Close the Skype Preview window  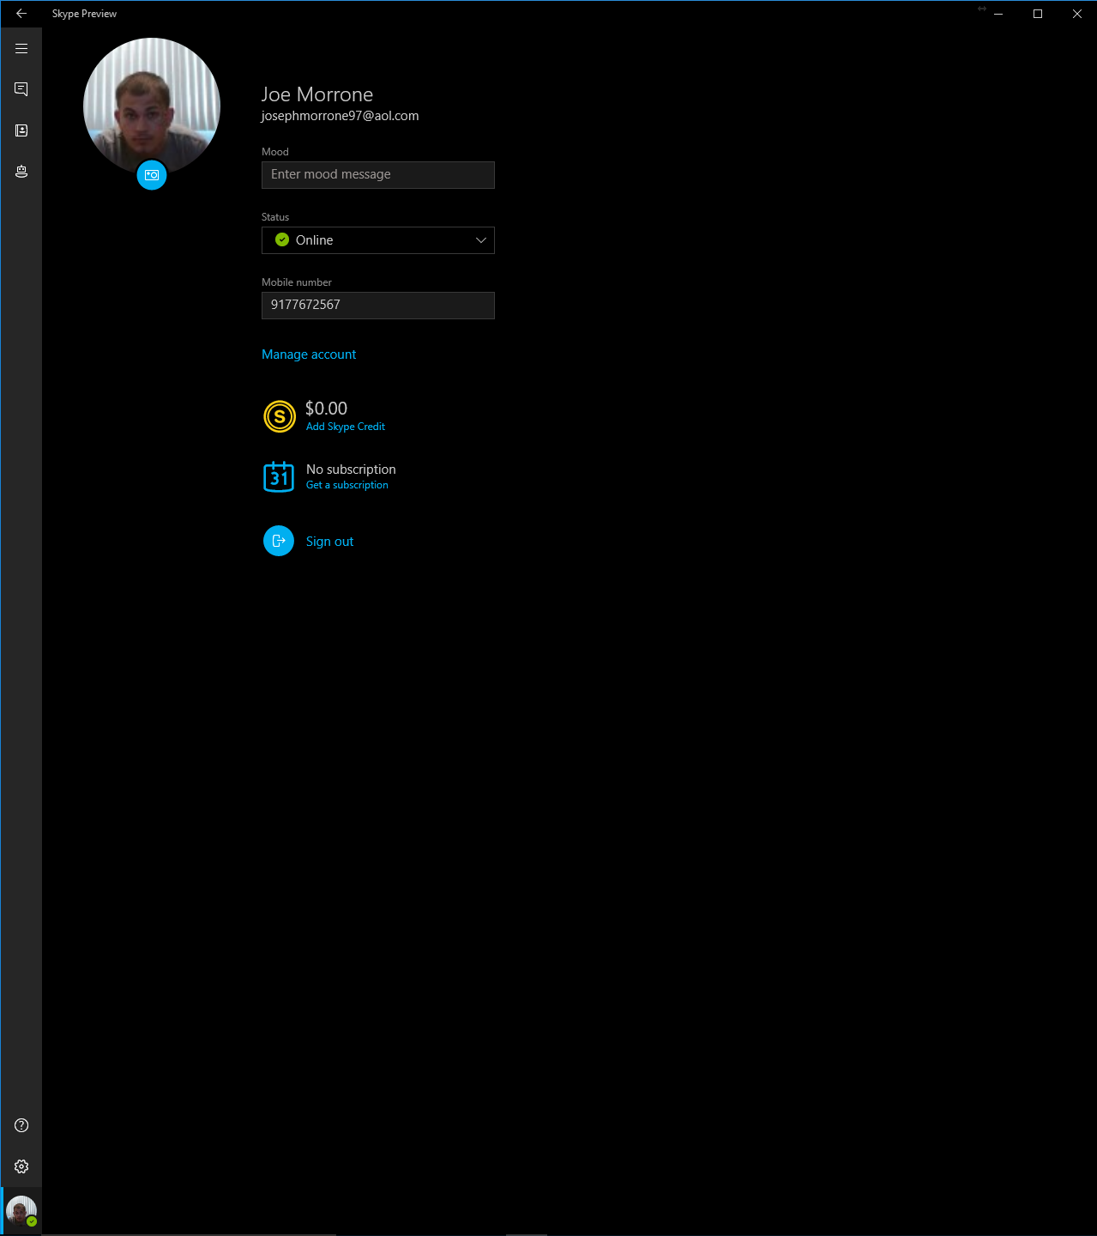(x=1077, y=14)
